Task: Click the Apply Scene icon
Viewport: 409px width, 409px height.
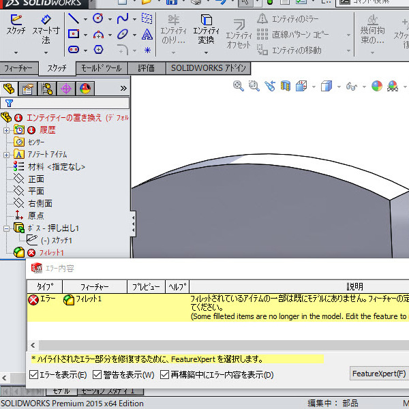Action: (x=393, y=86)
